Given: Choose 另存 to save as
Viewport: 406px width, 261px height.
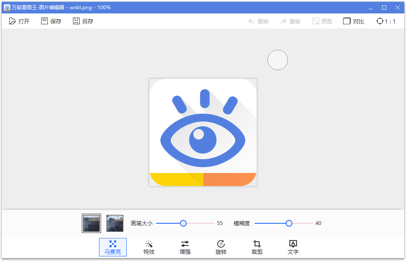Looking at the screenshot, I should [x=83, y=21].
